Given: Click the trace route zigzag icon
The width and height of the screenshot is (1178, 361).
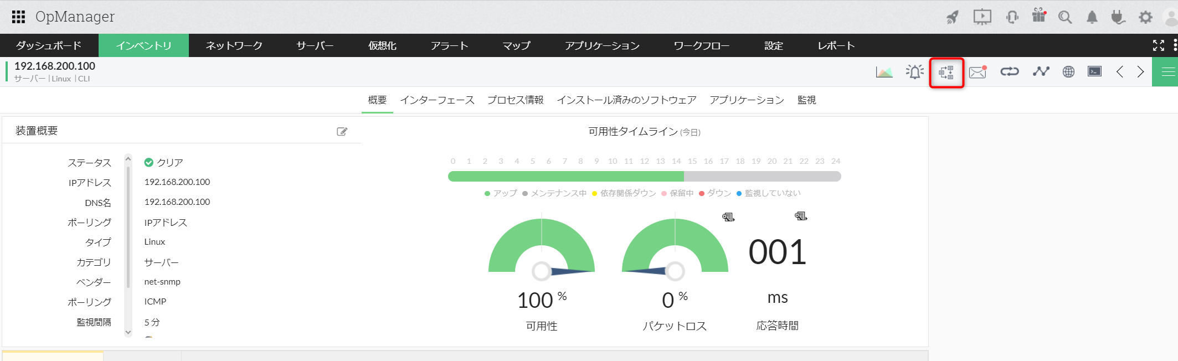Looking at the screenshot, I should 1041,71.
